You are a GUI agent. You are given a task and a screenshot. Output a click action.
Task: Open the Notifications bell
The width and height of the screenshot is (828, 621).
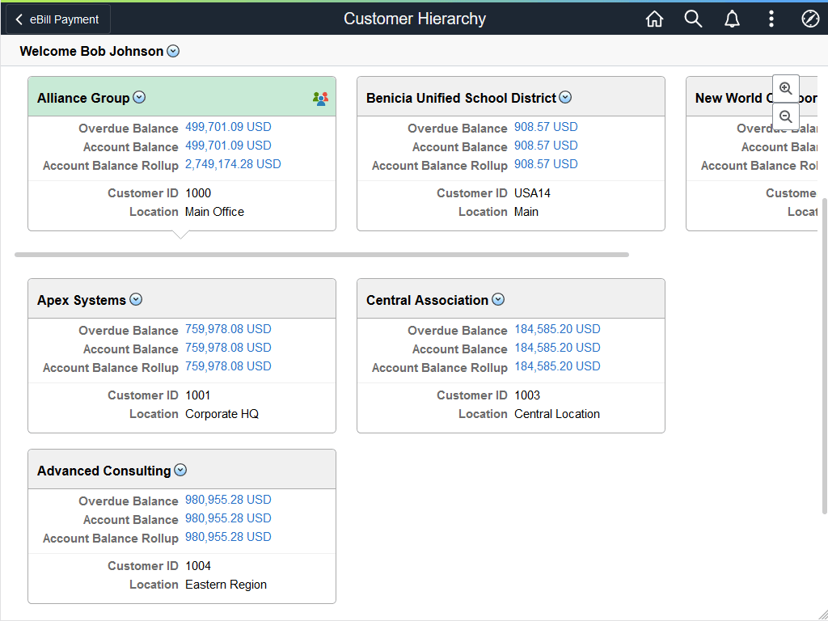point(732,18)
